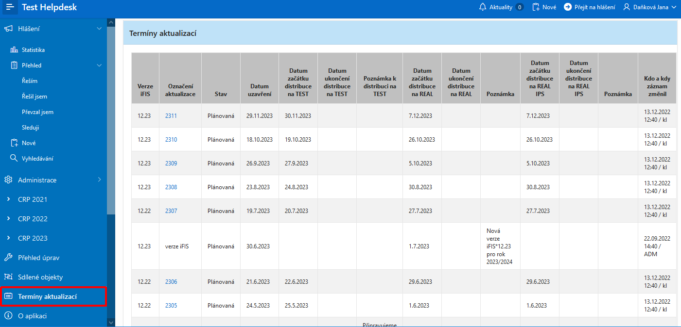Viewport: 681px width, 327px height.
Task: Click the Nové icon in top bar
Action: [536, 7]
